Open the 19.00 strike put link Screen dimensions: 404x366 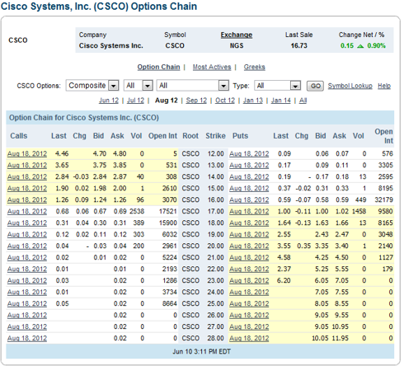point(249,234)
